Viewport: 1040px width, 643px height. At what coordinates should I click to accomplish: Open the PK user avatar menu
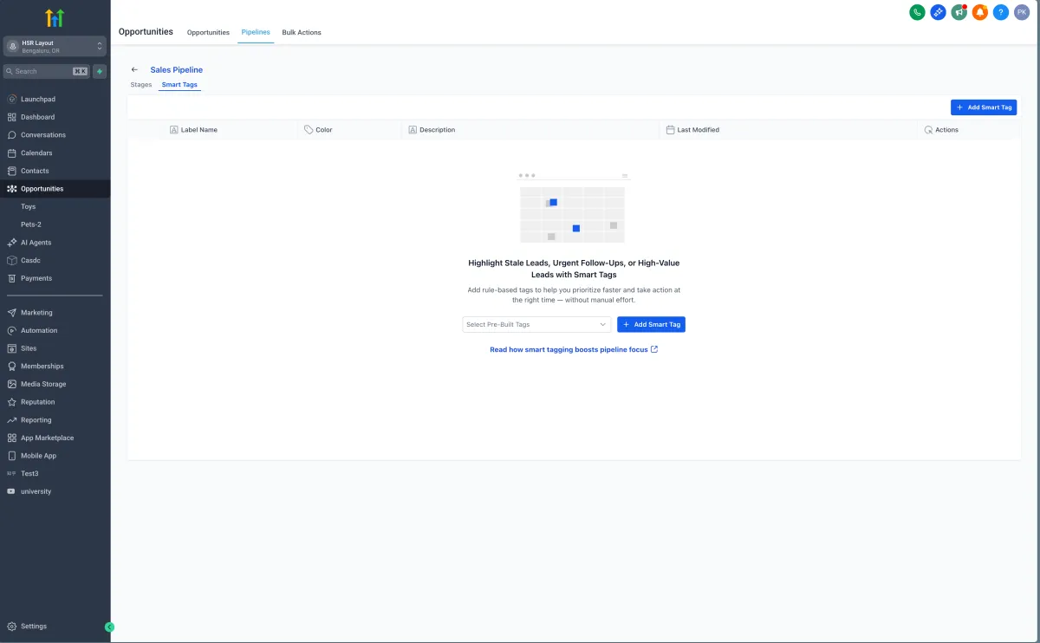1022,12
